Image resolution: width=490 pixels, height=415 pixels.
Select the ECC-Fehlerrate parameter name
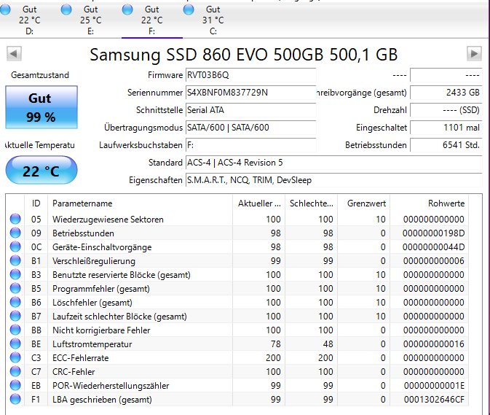[x=81, y=358]
